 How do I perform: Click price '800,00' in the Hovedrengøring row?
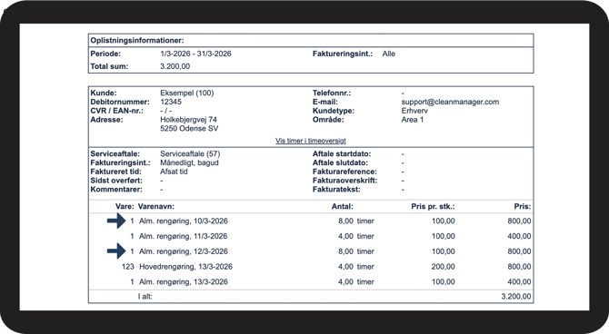[519, 267]
